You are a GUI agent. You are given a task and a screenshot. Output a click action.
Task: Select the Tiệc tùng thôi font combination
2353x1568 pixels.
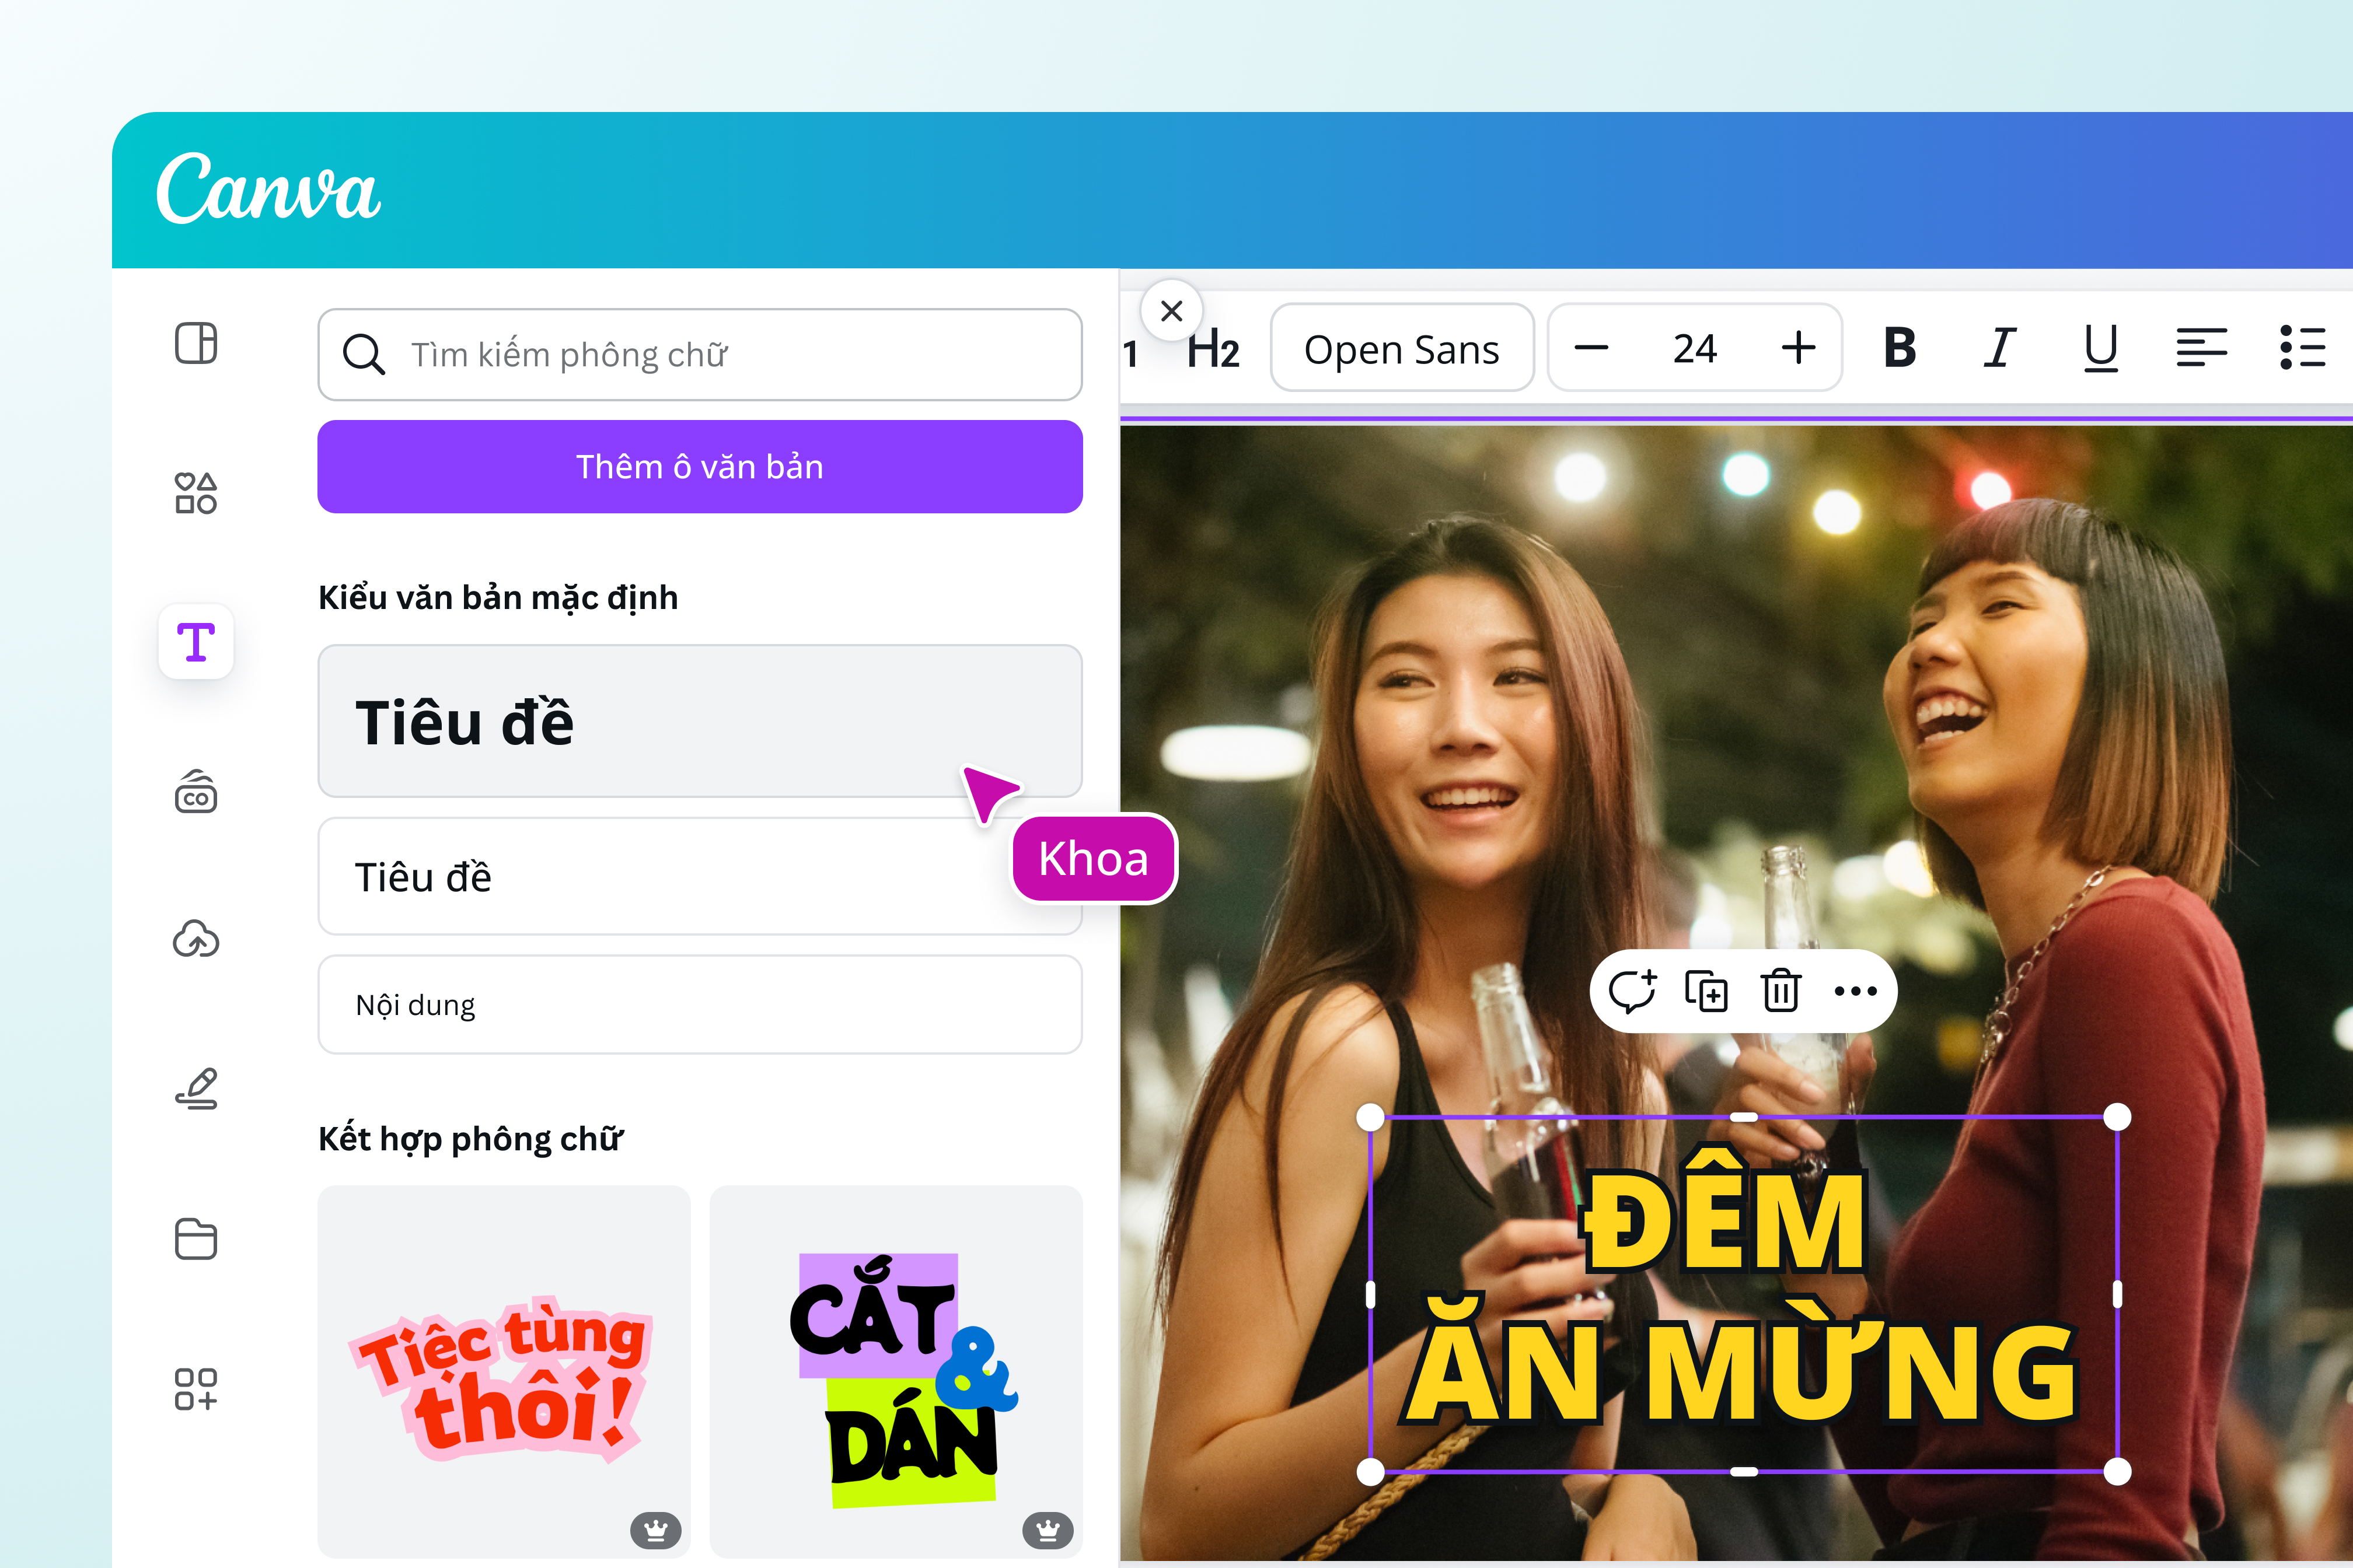504,1371
